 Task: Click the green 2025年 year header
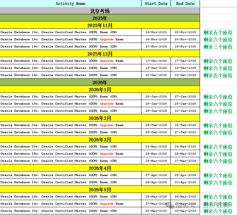tap(100, 18)
